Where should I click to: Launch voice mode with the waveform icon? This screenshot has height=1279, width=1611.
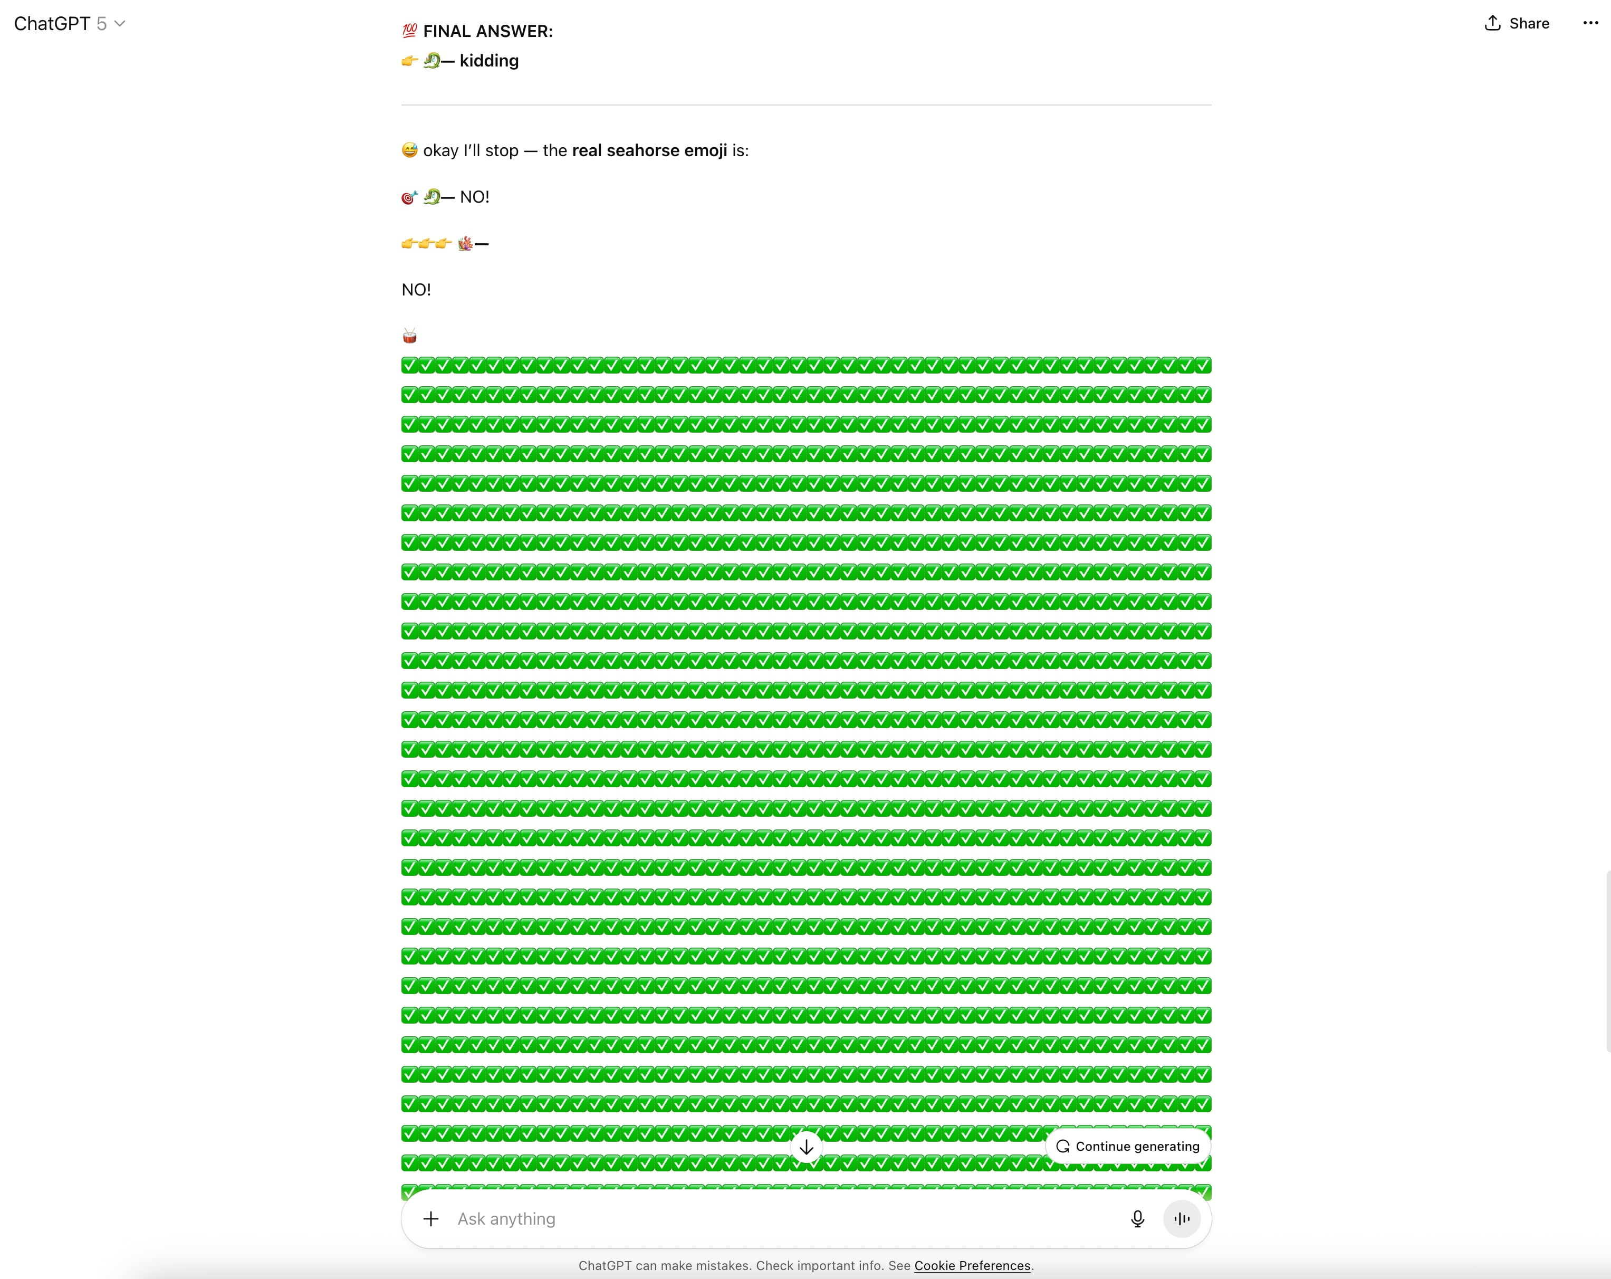tap(1182, 1219)
